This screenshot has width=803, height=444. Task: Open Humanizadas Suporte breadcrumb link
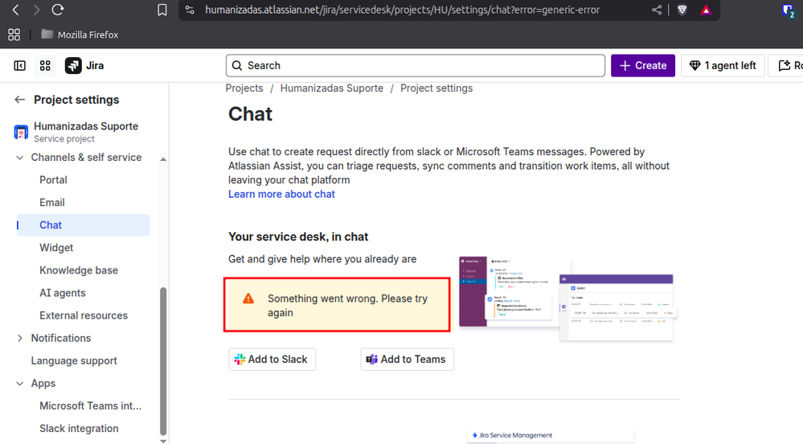[332, 88]
